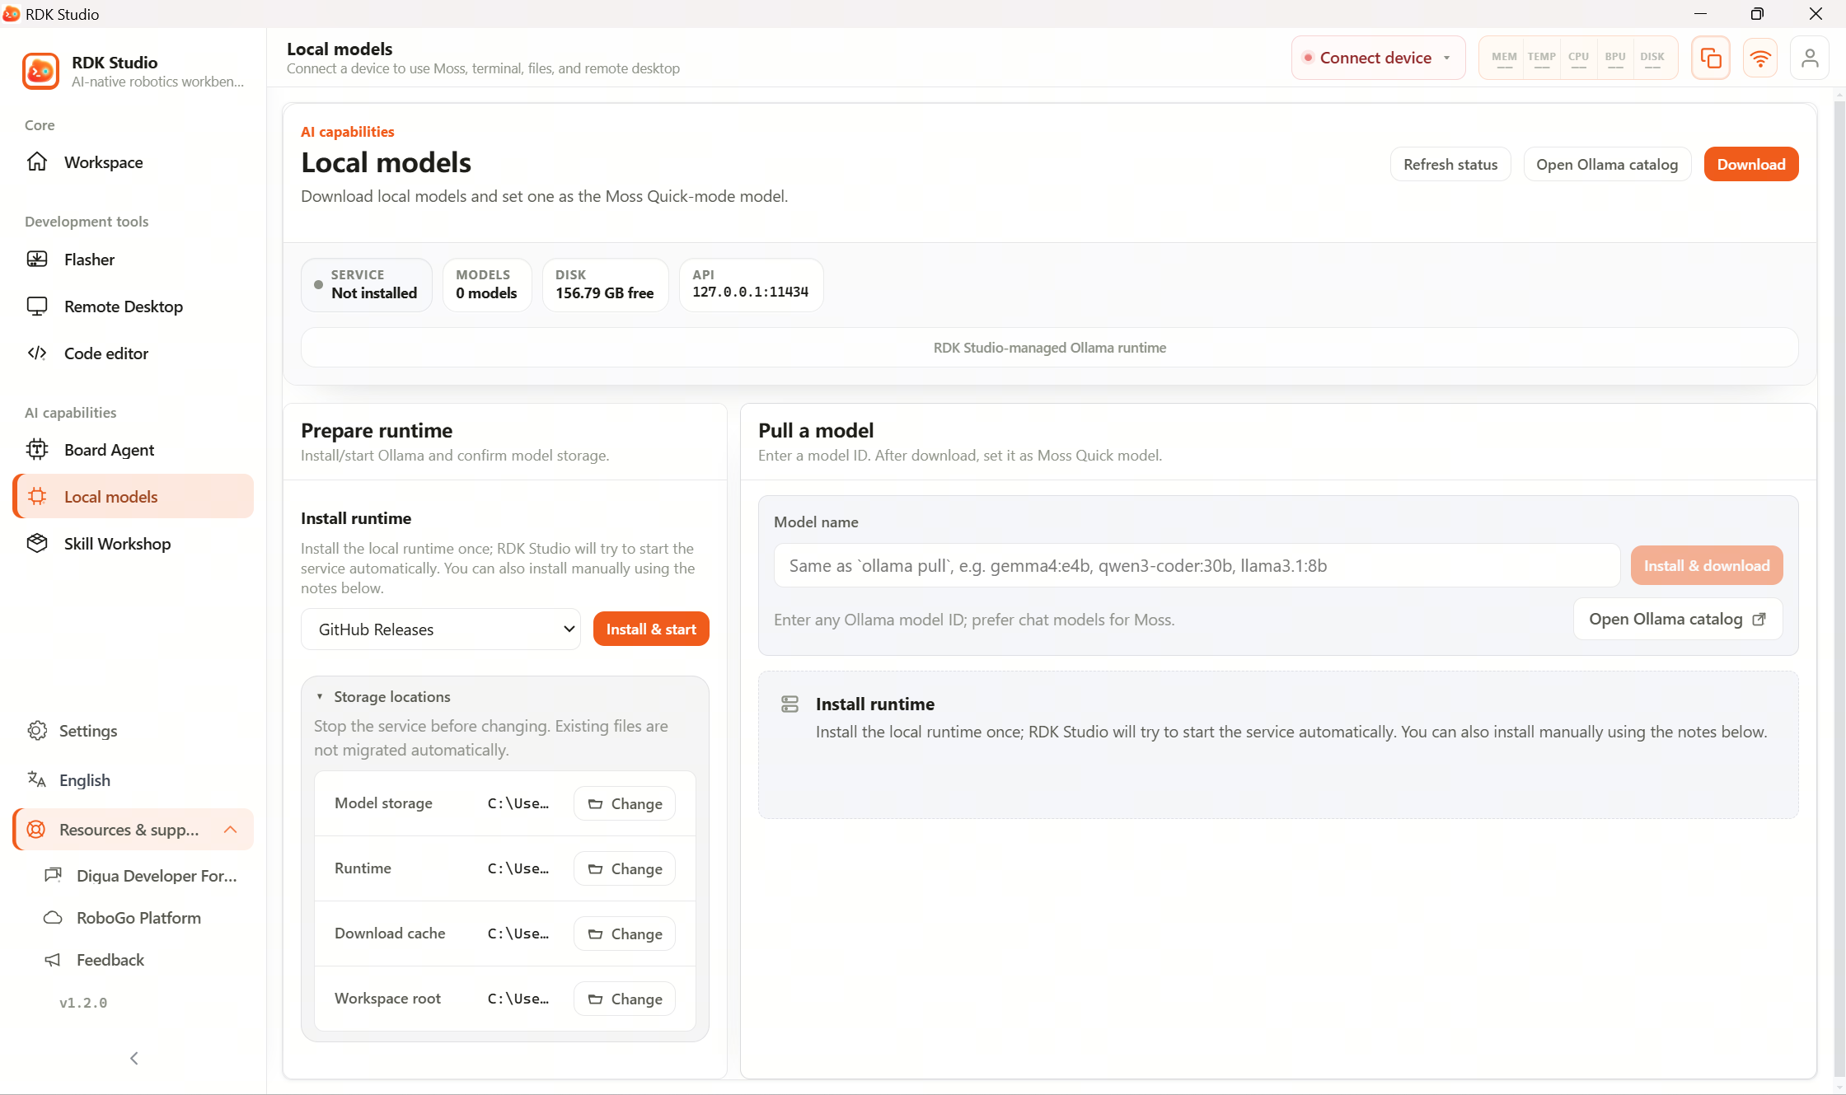This screenshot has width=1846, height=1095.
Task: Open Remote Desktop monitor icon
Action: [37, 307]
